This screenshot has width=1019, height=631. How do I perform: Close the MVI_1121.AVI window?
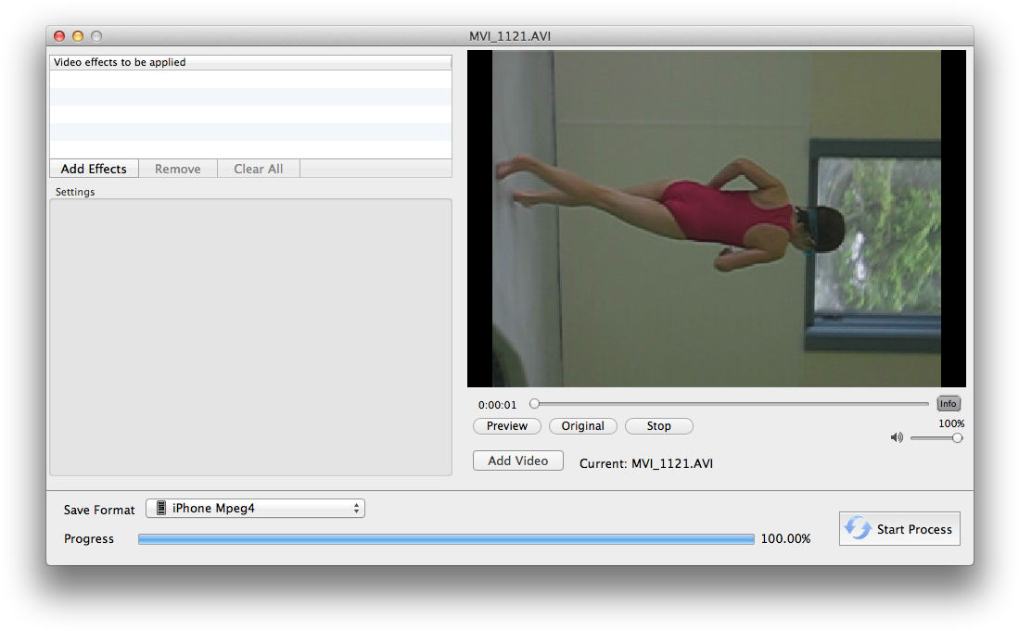coord(59,36)
